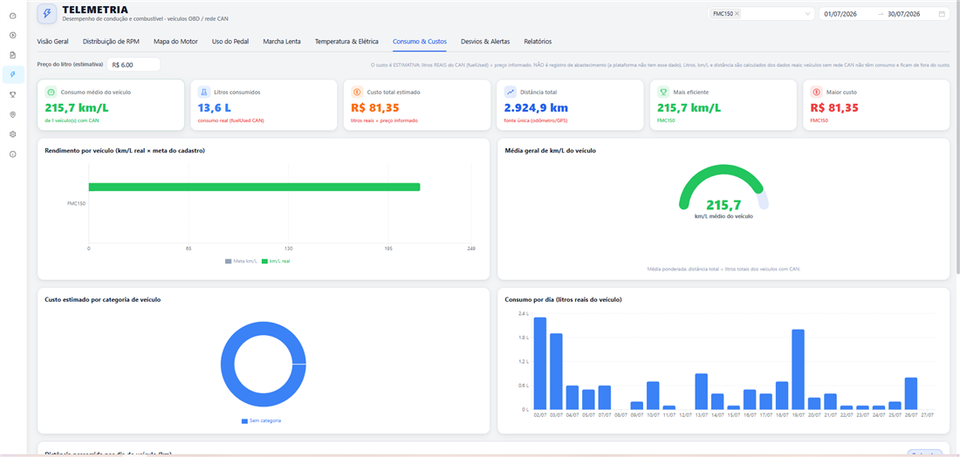Go to the Marcha Lenta tab
Image resolution: width=960 pixels, height=457 pixels.
pyautogui.click(x=282, y=42)
